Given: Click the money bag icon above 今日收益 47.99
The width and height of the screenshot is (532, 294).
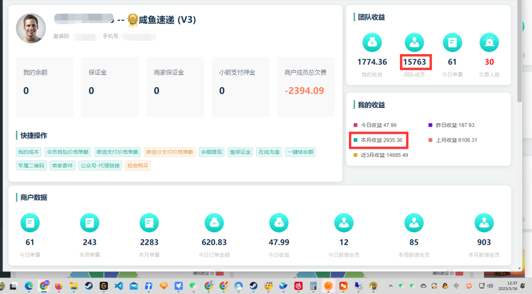Looking at the screenshot, I should [x=279, y=223].
